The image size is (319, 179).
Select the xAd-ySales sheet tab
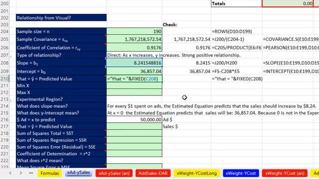tap(78, 173)
